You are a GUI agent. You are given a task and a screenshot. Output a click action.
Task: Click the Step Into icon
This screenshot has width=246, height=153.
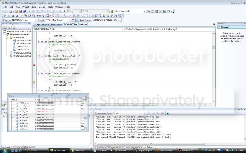click(x=26, y=16)
